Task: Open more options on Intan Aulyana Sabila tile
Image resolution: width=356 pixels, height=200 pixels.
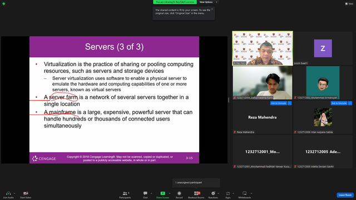Action: coord(350,103)
